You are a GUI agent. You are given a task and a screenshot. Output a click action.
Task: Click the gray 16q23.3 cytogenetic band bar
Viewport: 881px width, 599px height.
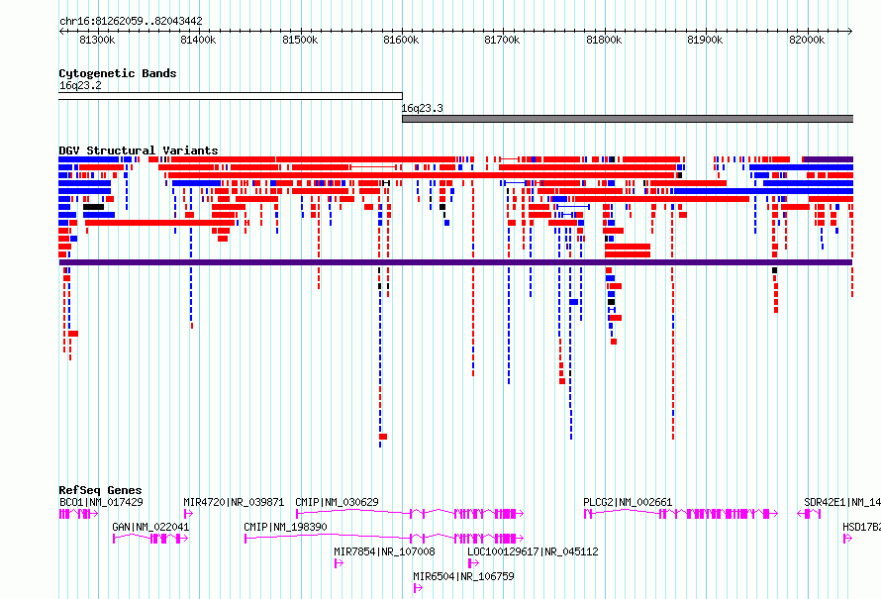click(x=628, y=119)
